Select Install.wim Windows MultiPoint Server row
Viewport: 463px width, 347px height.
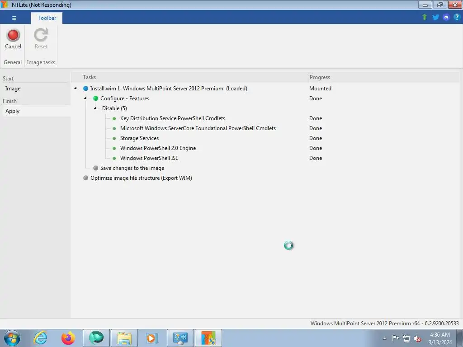[x=169, y=89]
